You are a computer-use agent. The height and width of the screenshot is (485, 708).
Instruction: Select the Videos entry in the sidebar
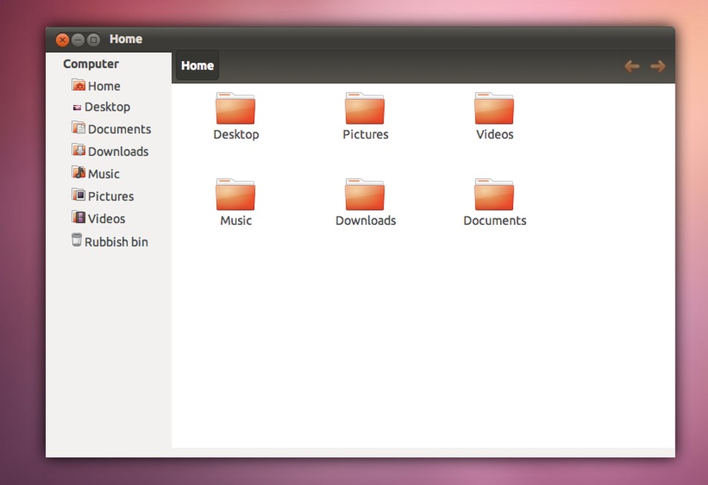point(106,218)
